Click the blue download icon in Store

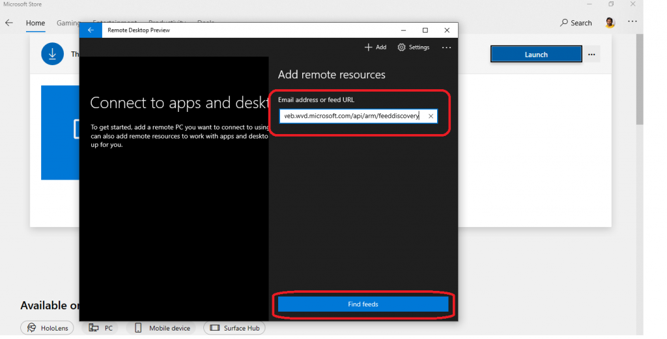pos(52,54)
